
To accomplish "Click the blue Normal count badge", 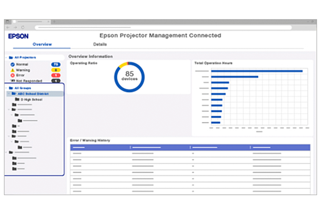I will [56, 64].
